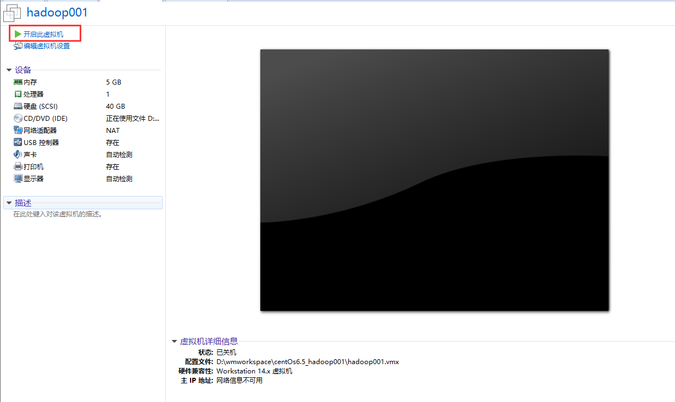Click the 自动检测 value for 声卡

[x=119, y=154]
